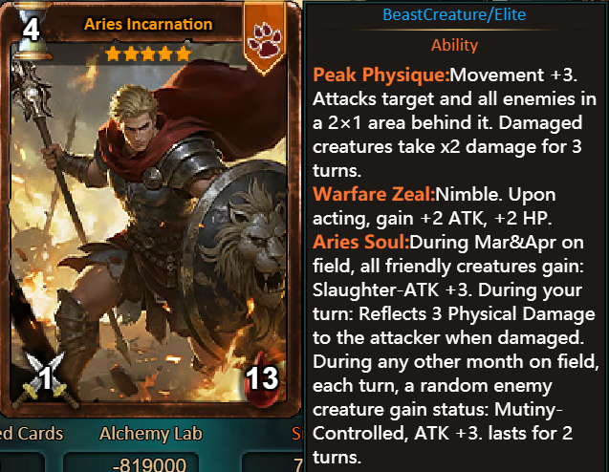Viewport: 609px width, 472px height.
Task: Click the -819000 value field
Action: [x=131, y=462]
